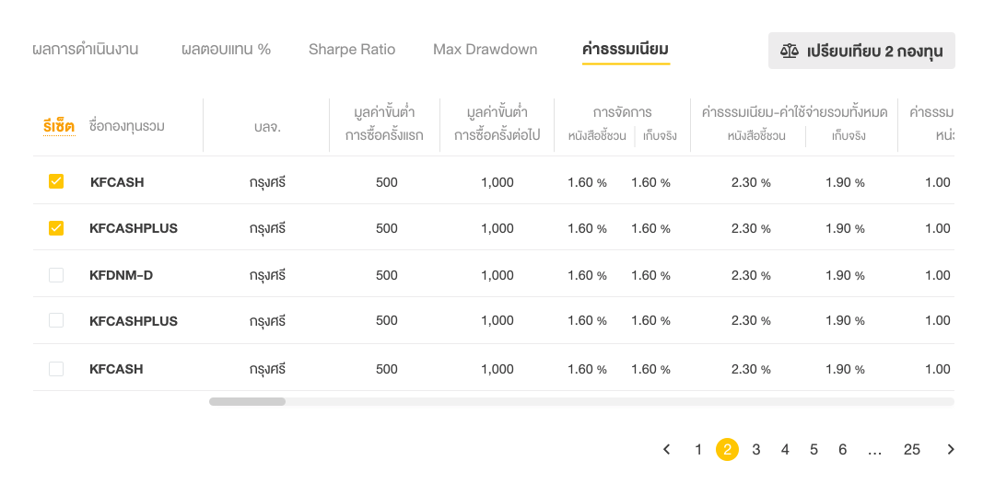Click the รีเซ็ต reset link
Screen dimensions: 995x495
[x=58, y=126]
